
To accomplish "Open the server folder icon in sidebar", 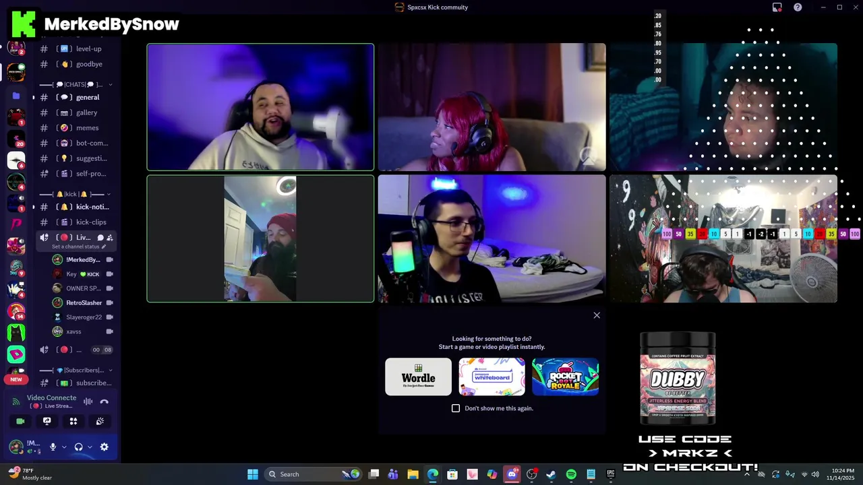I will (x=16, y=96).
